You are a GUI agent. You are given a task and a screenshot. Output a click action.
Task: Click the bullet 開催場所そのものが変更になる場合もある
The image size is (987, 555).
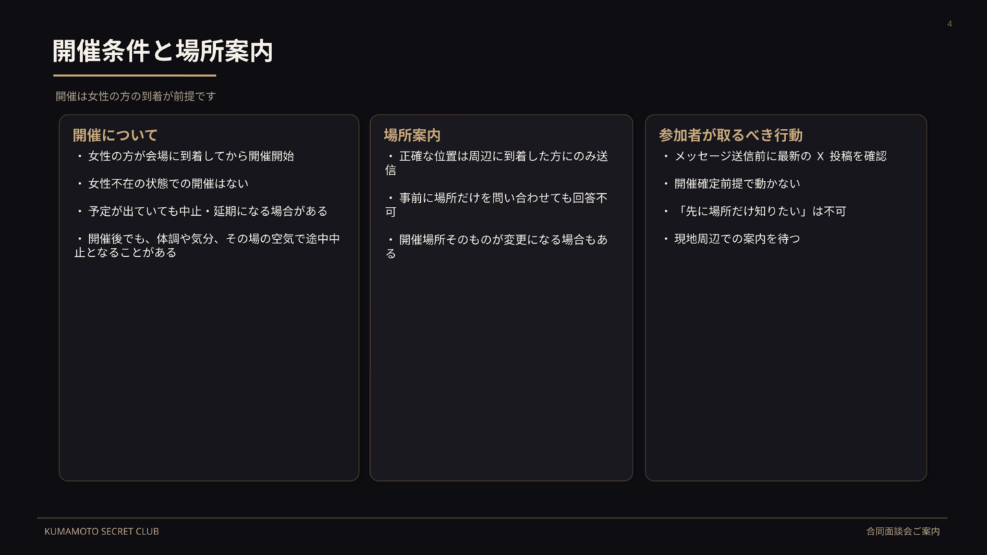[496, 247]
